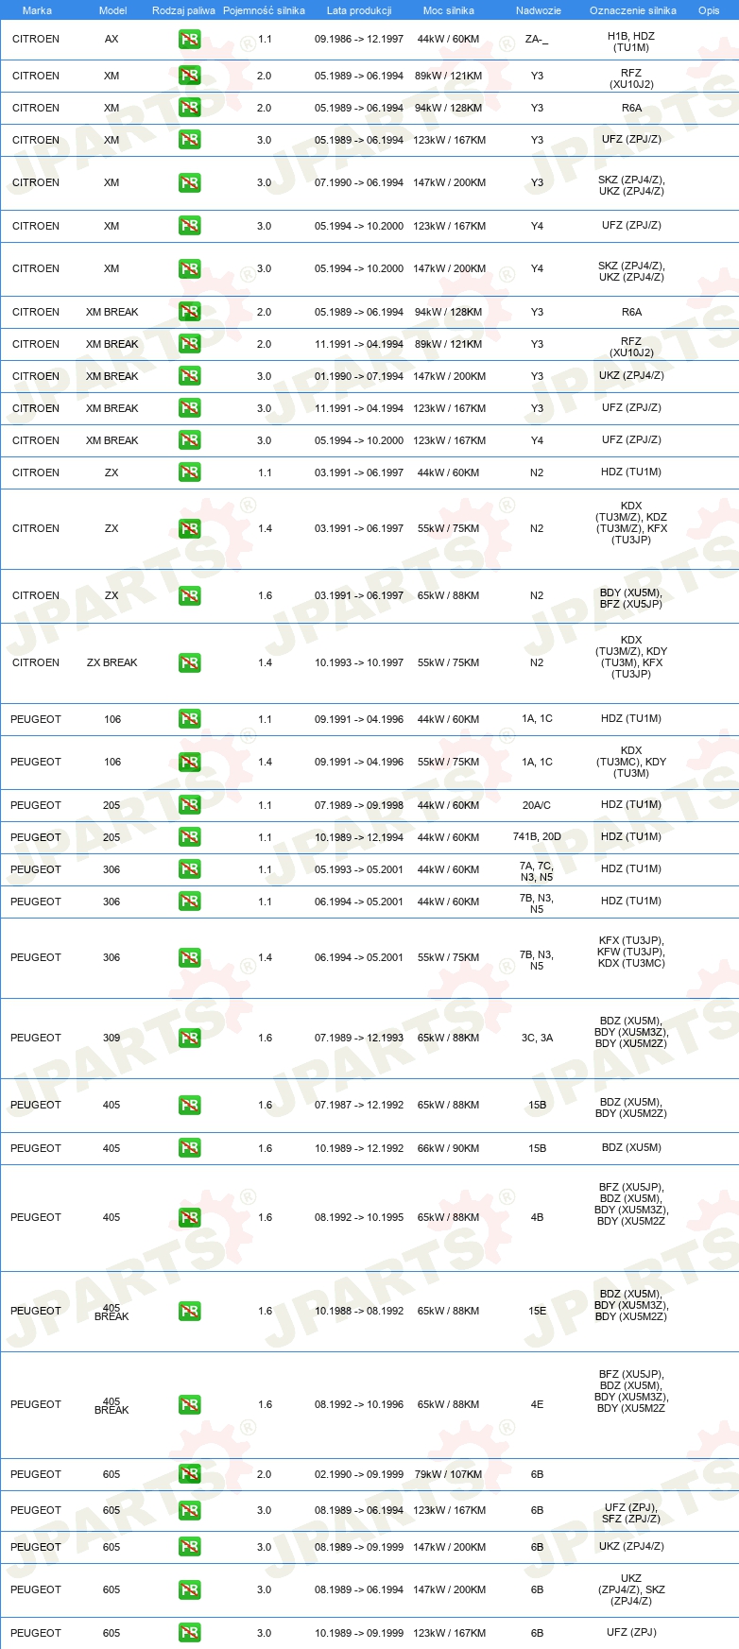Click the Lata produkcji column header
This screenshot has height=1649, width=739.
[359, 10]
